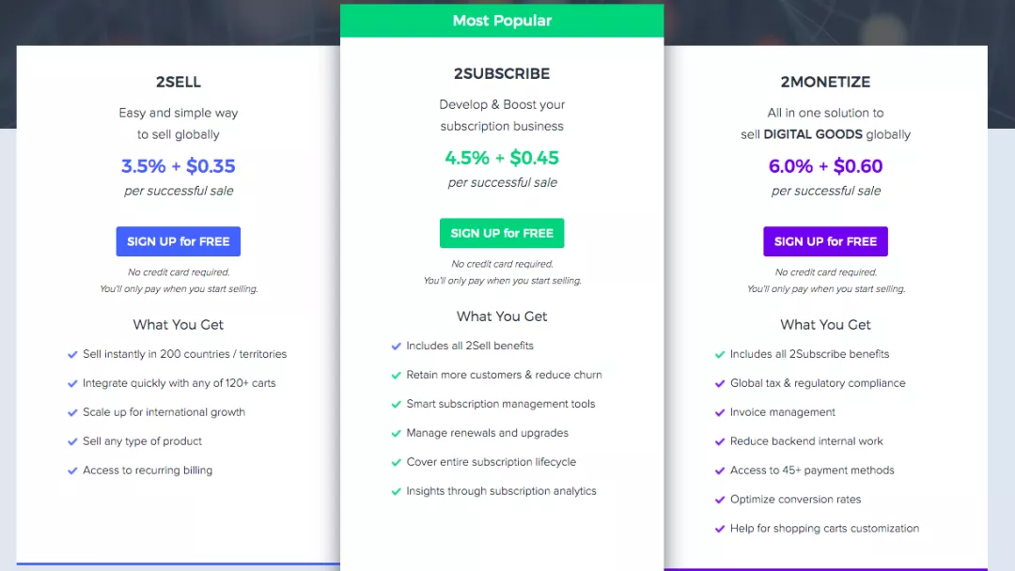Click the green Most Popular banner
Image resolution: width=1015 pixels, height=571 pixels.
click(502, 21)
